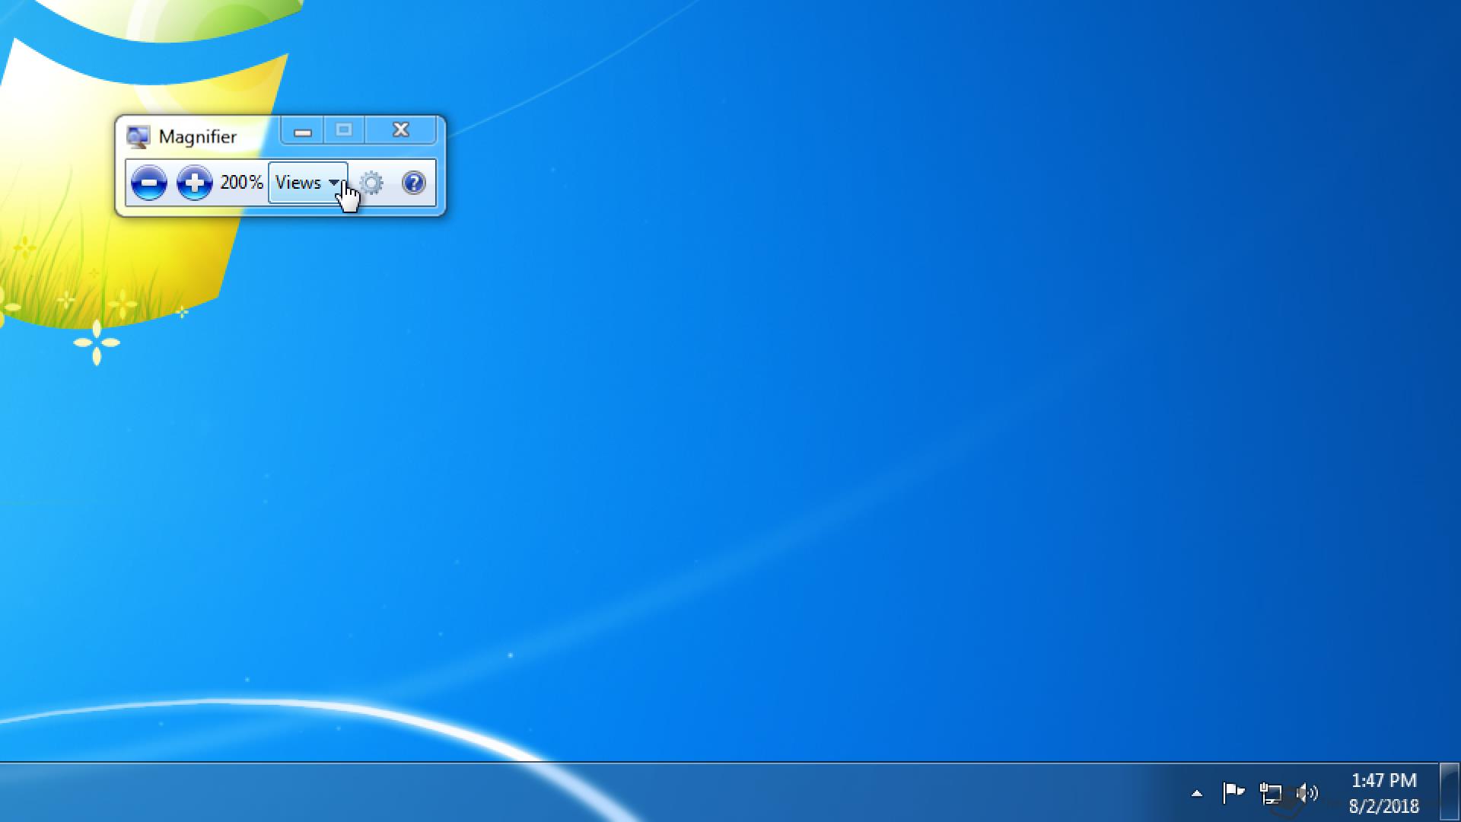Click Show desktop button at taskbar end

pos(1450,792)
